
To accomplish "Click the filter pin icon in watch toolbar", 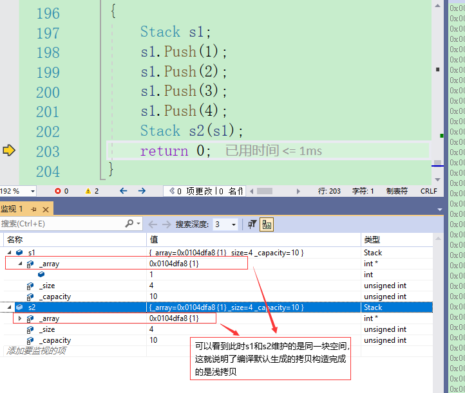I will (252, 224).
